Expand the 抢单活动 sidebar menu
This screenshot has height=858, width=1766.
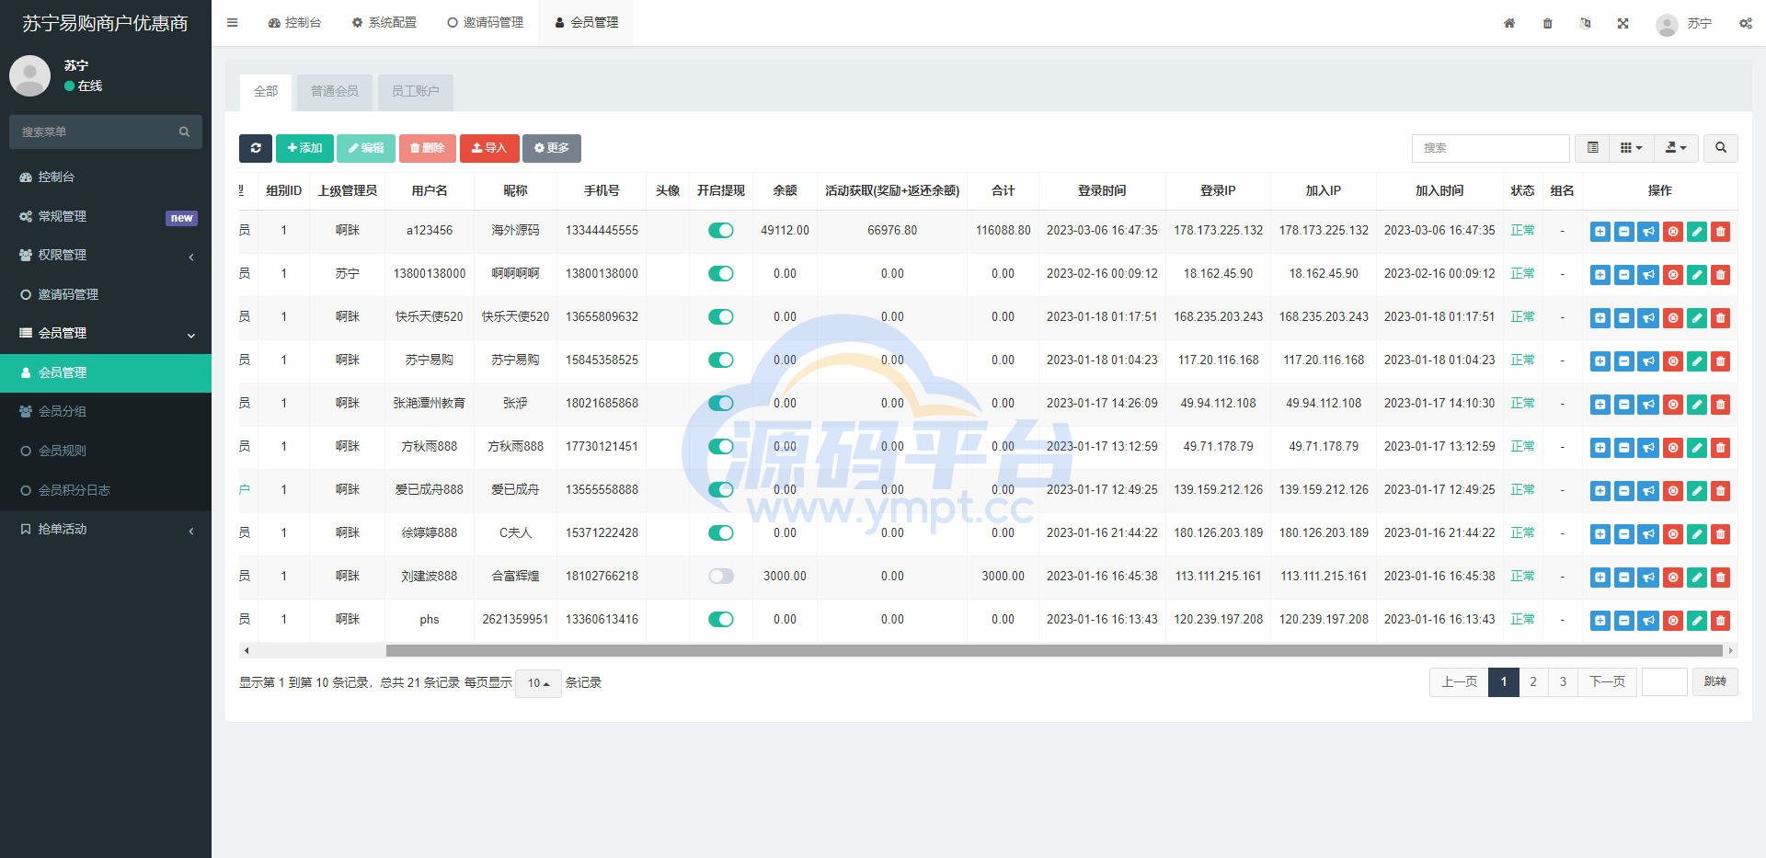(x=106, y=530)
